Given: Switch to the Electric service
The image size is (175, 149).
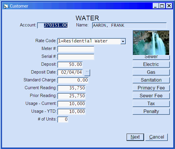Looking at the screenshot, I should [151, 64].
